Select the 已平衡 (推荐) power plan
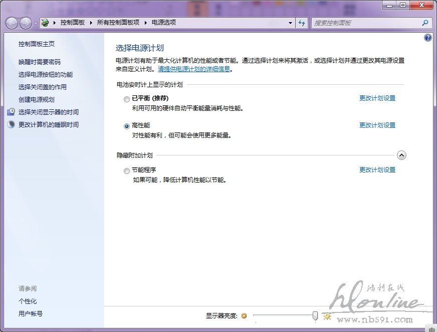 (x=127, y=99)
